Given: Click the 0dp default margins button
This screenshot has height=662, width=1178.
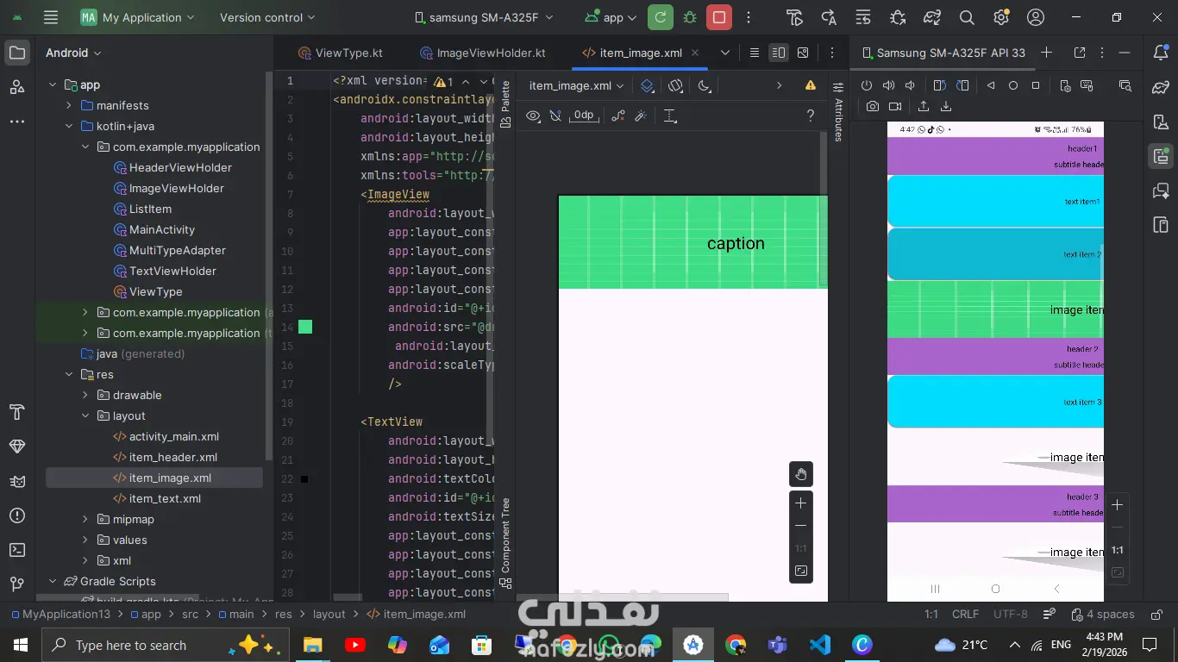Looking at the screenshot, I should 584,116.
